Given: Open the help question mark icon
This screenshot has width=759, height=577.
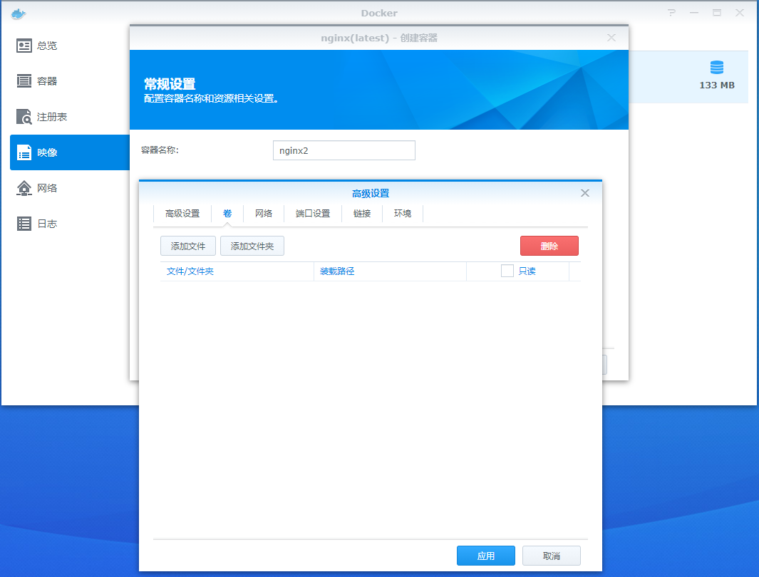Looking at the screenshot, I should point(671,12).
